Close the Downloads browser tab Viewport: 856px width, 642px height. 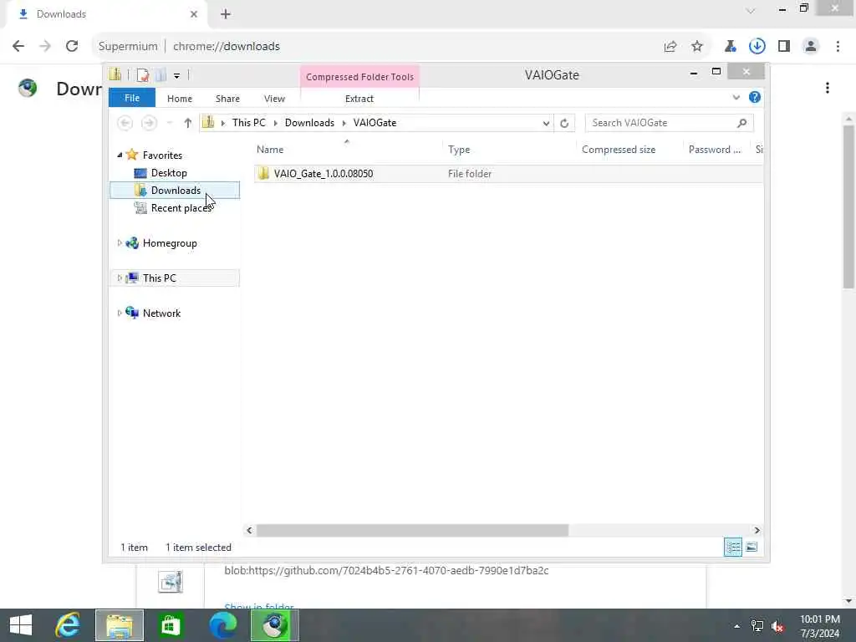click(194, 14)
